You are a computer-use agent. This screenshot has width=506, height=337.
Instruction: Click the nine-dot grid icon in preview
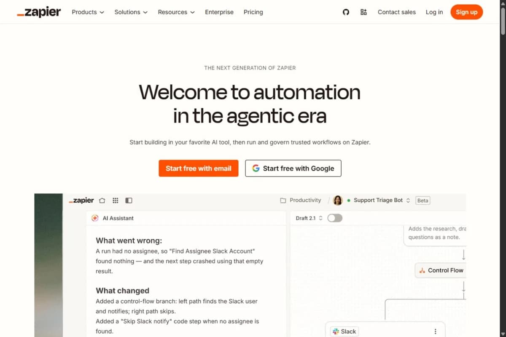click(x=116, y=201)
